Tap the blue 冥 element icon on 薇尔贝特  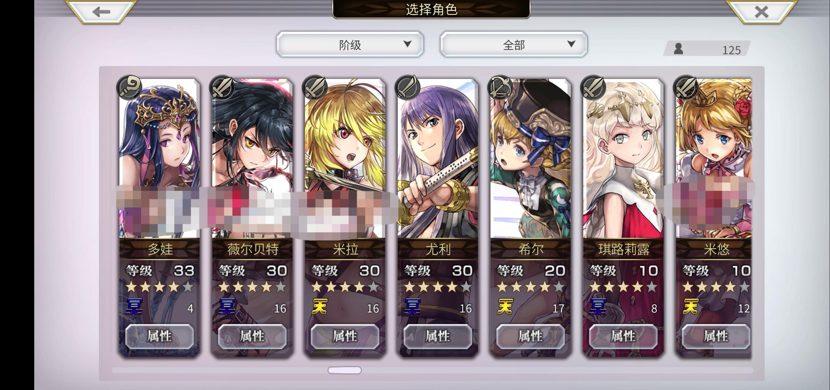(227, 307)
